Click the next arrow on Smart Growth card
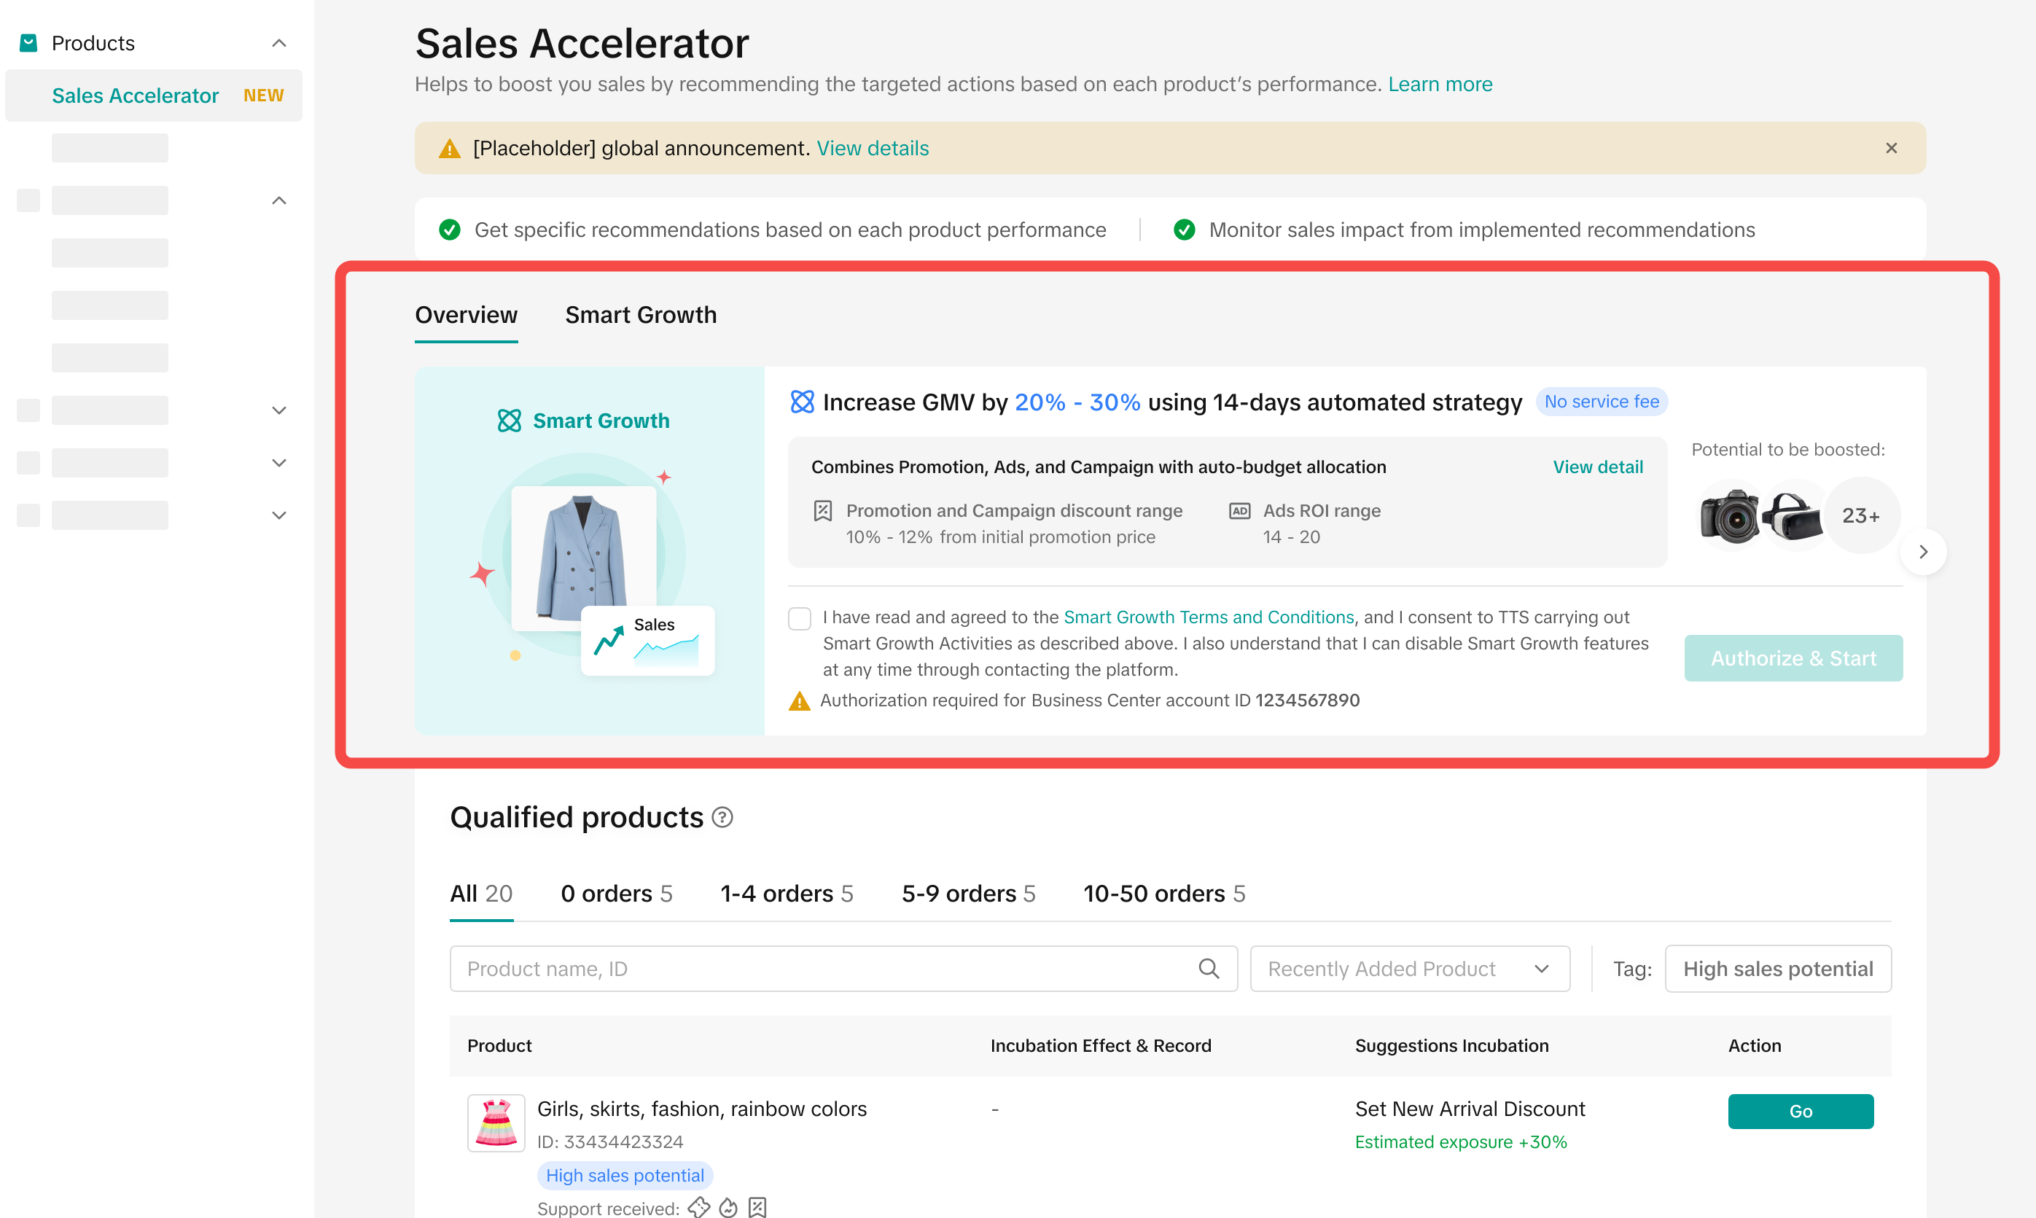The height and width of the screenshot is (1218, 2036). coord(1923,552)
